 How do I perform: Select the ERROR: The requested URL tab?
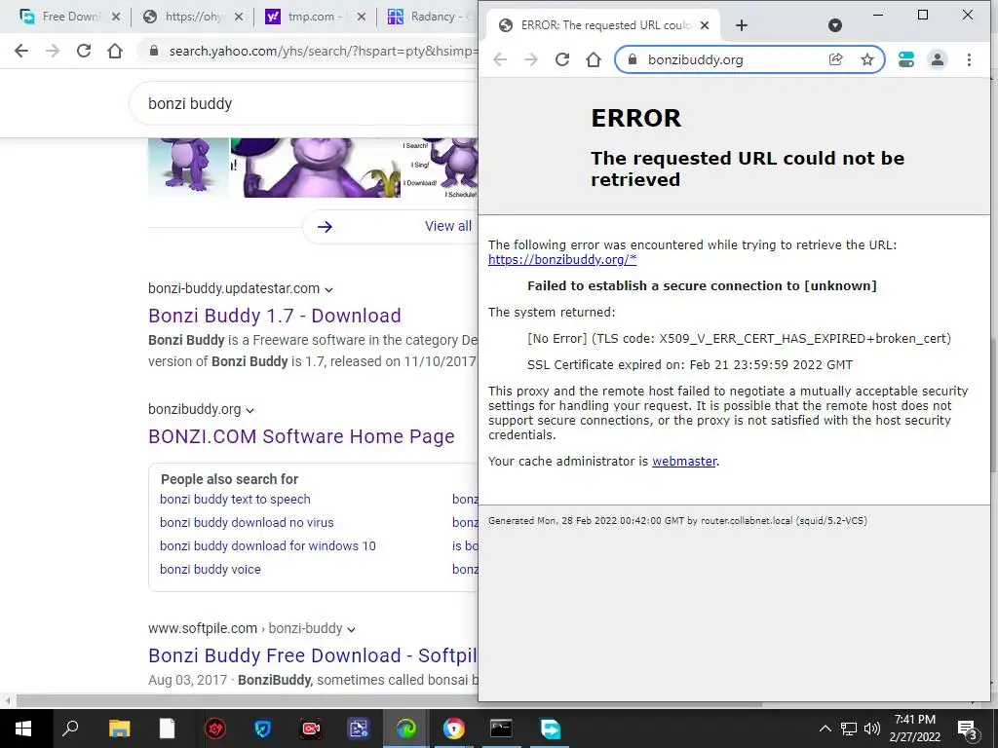click(x=604, y=25)
